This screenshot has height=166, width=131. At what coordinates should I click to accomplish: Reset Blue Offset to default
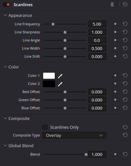pos(125,108)
